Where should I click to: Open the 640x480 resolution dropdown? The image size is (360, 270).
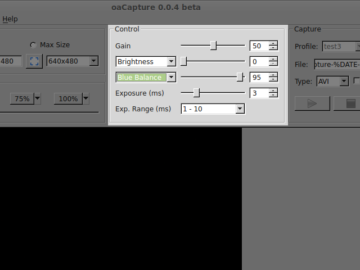pos(73,61)
